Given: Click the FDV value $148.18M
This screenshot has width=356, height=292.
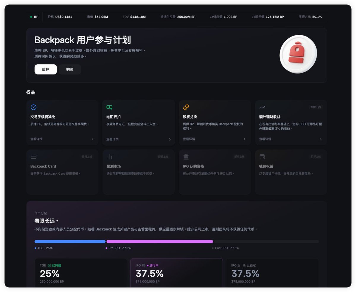Looking at the screenshot, I should (138, 17).
